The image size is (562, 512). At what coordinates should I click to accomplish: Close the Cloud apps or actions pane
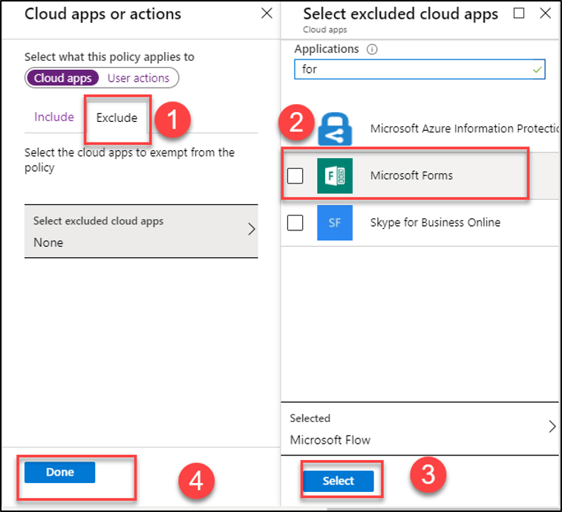pyautogui.click(x=267, y=14)
